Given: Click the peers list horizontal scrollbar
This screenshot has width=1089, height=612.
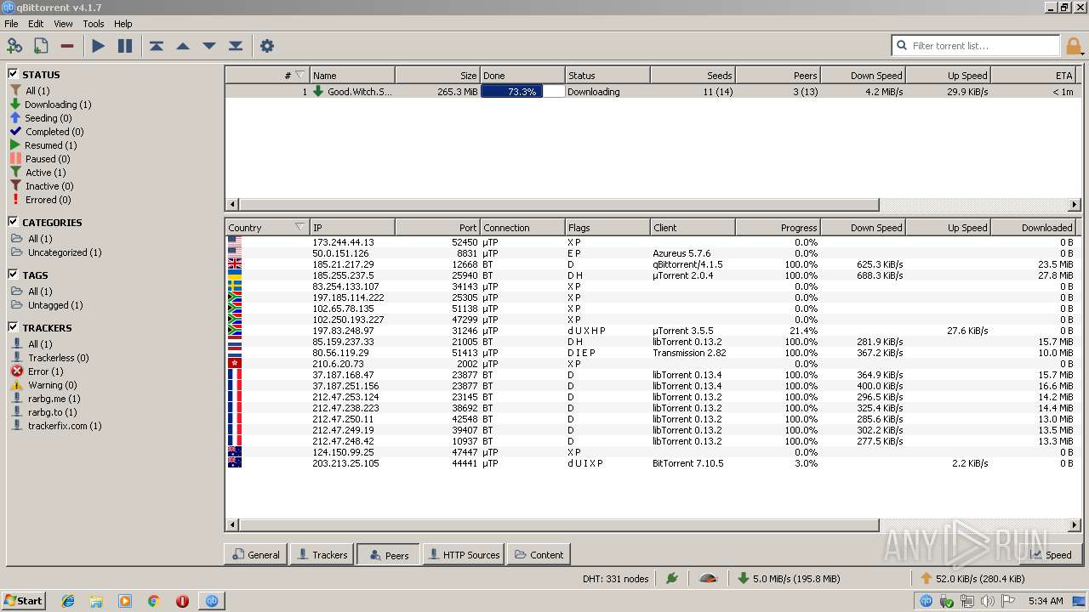Looking at the screenshot, I should pyautogui.click(x=559, y=525).
